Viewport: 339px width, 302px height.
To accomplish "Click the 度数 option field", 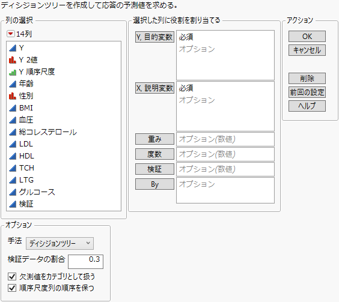I will (225, 154).
